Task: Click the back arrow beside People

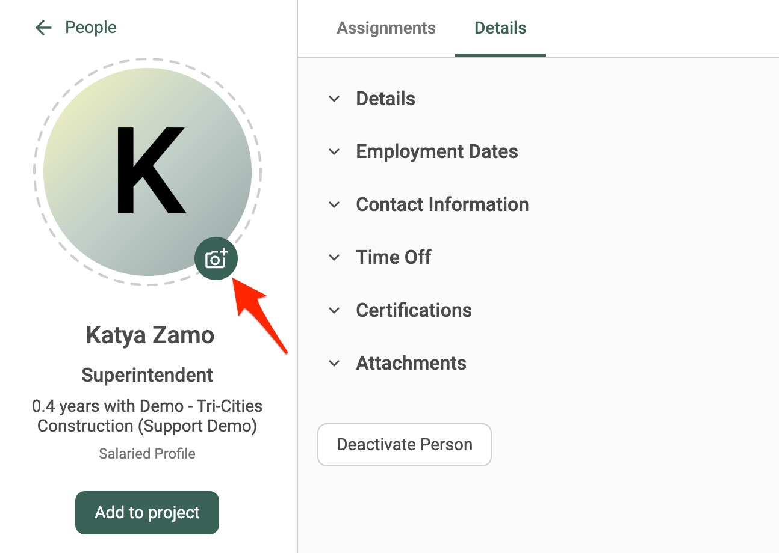Action: (x=43, y=28)
